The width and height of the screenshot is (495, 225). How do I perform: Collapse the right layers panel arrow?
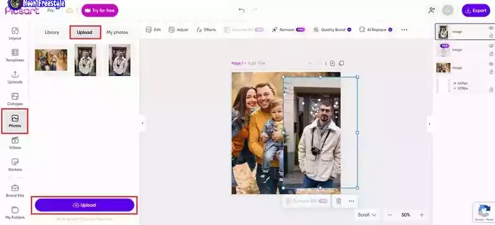tap(429, 124)
